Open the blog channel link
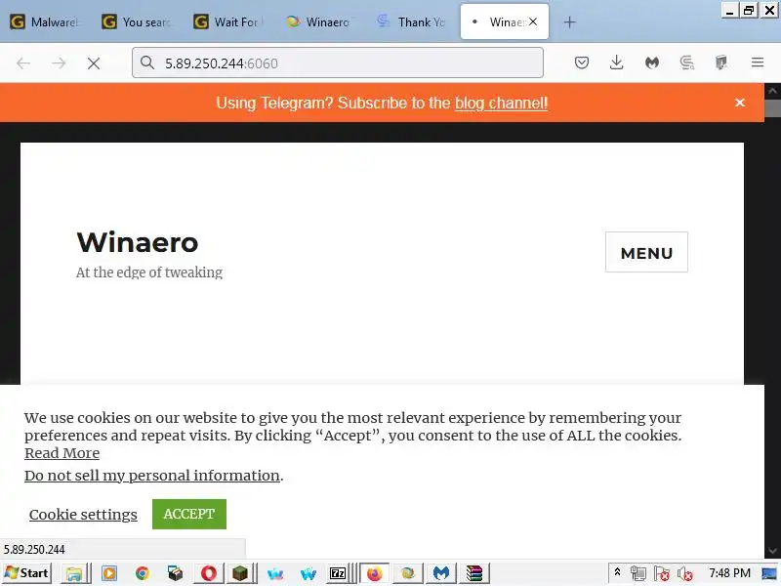781x586 pixels. [501, 104]
